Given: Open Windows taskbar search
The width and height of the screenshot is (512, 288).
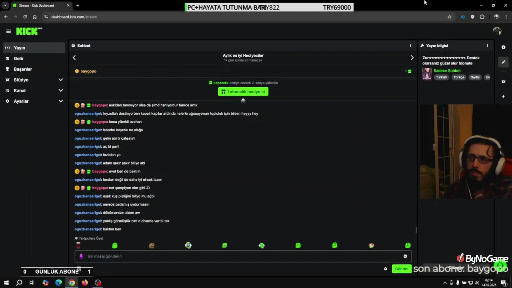Looking at the screenshot, I should [x=19, y=282].
